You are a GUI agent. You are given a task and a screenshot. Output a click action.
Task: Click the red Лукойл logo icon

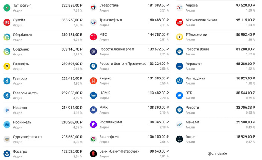pos(7,22)
